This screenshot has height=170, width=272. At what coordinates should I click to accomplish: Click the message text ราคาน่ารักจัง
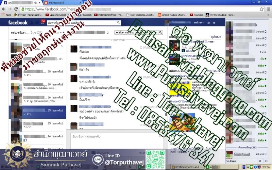[87, 82]
